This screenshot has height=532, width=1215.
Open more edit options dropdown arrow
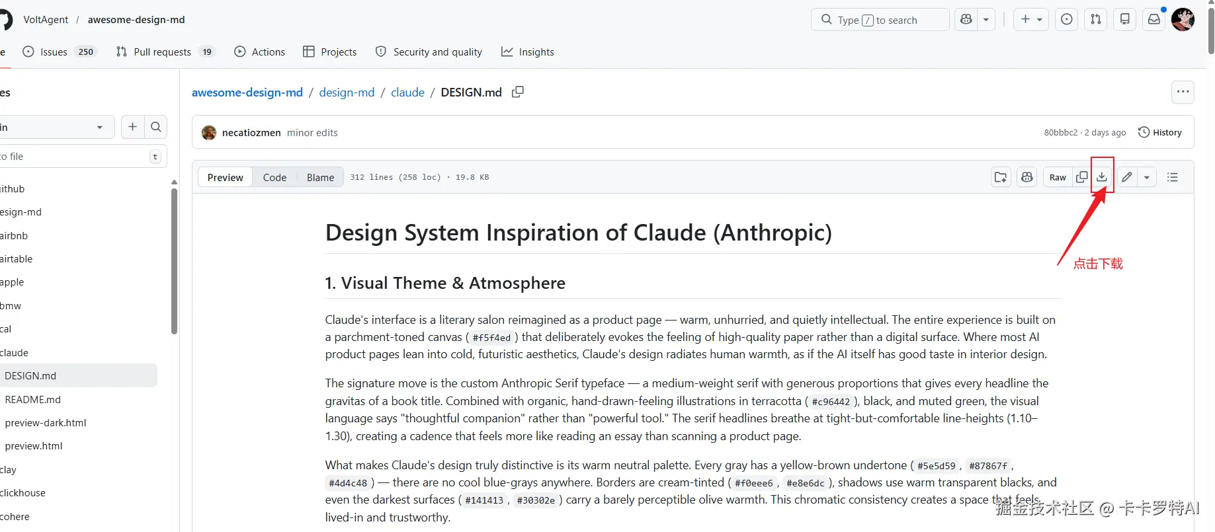(1147, 177)
